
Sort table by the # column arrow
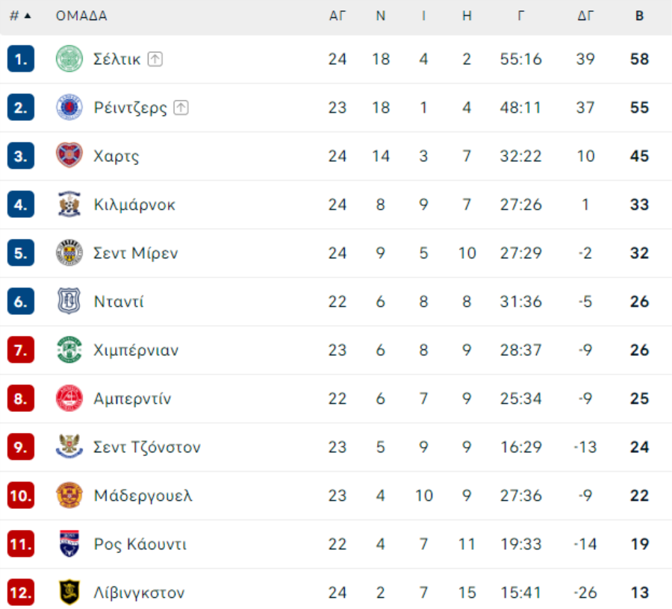pyautogui.click(x=28, y=16)
